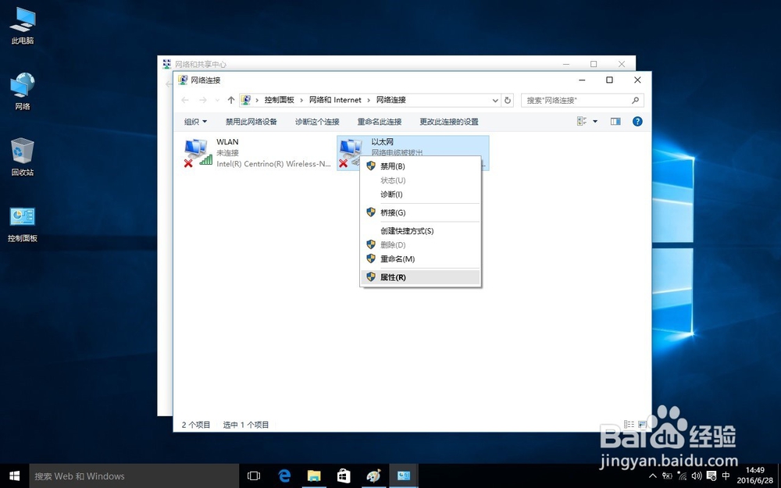Click the up-one-level arrow beside the breadcrumbs
The height and width of the screenshot is (488, 781).
point(231,100)
